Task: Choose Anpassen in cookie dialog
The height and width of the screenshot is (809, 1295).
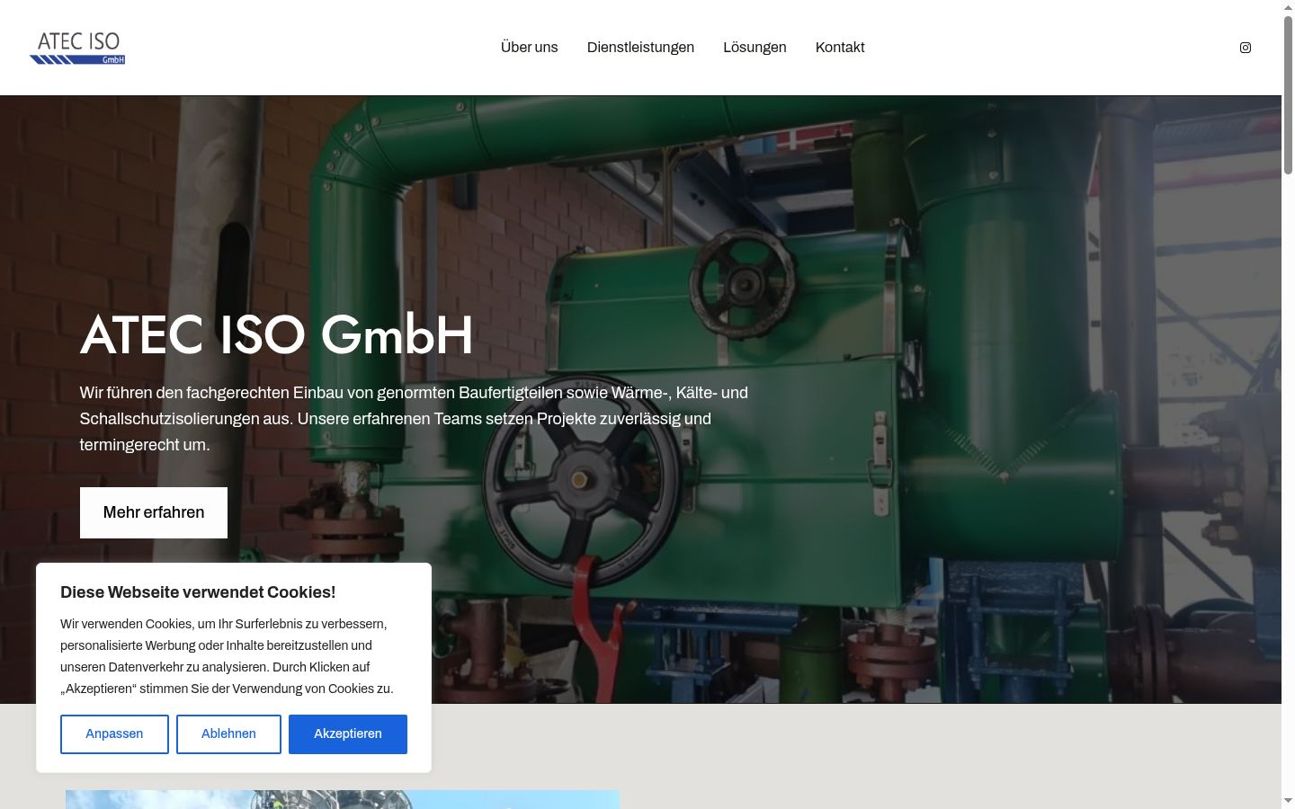Action: [114, 734]
